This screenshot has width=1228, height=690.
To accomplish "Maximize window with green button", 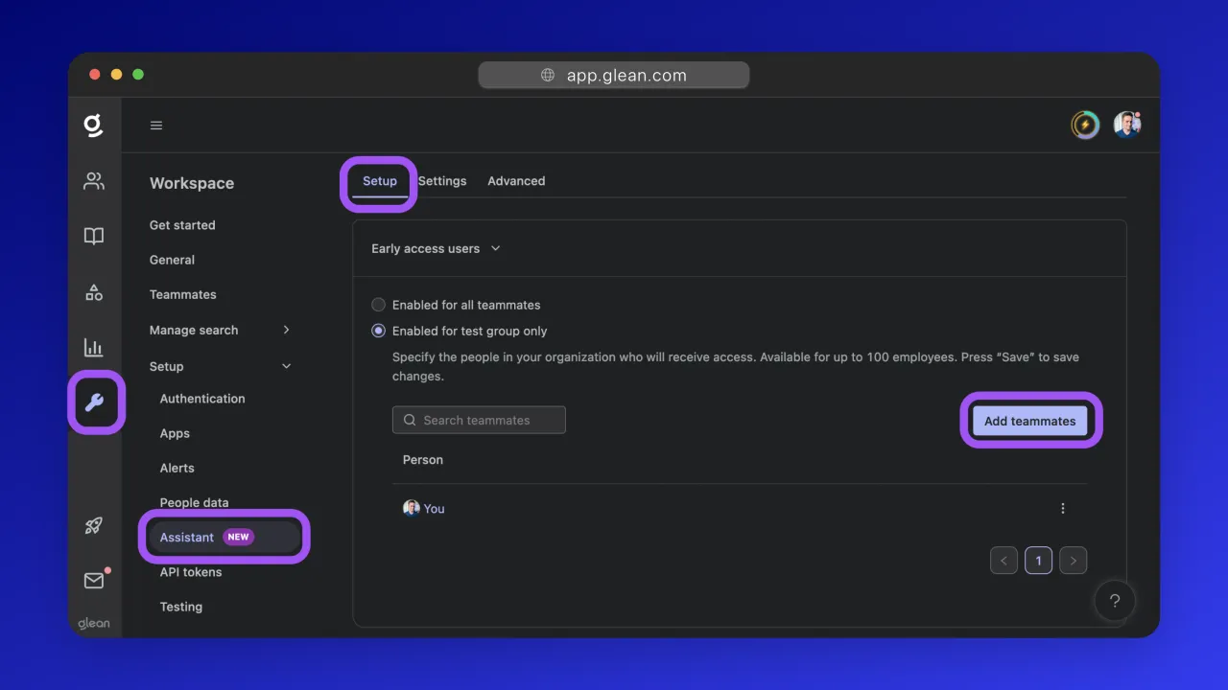I will [138, 75].
